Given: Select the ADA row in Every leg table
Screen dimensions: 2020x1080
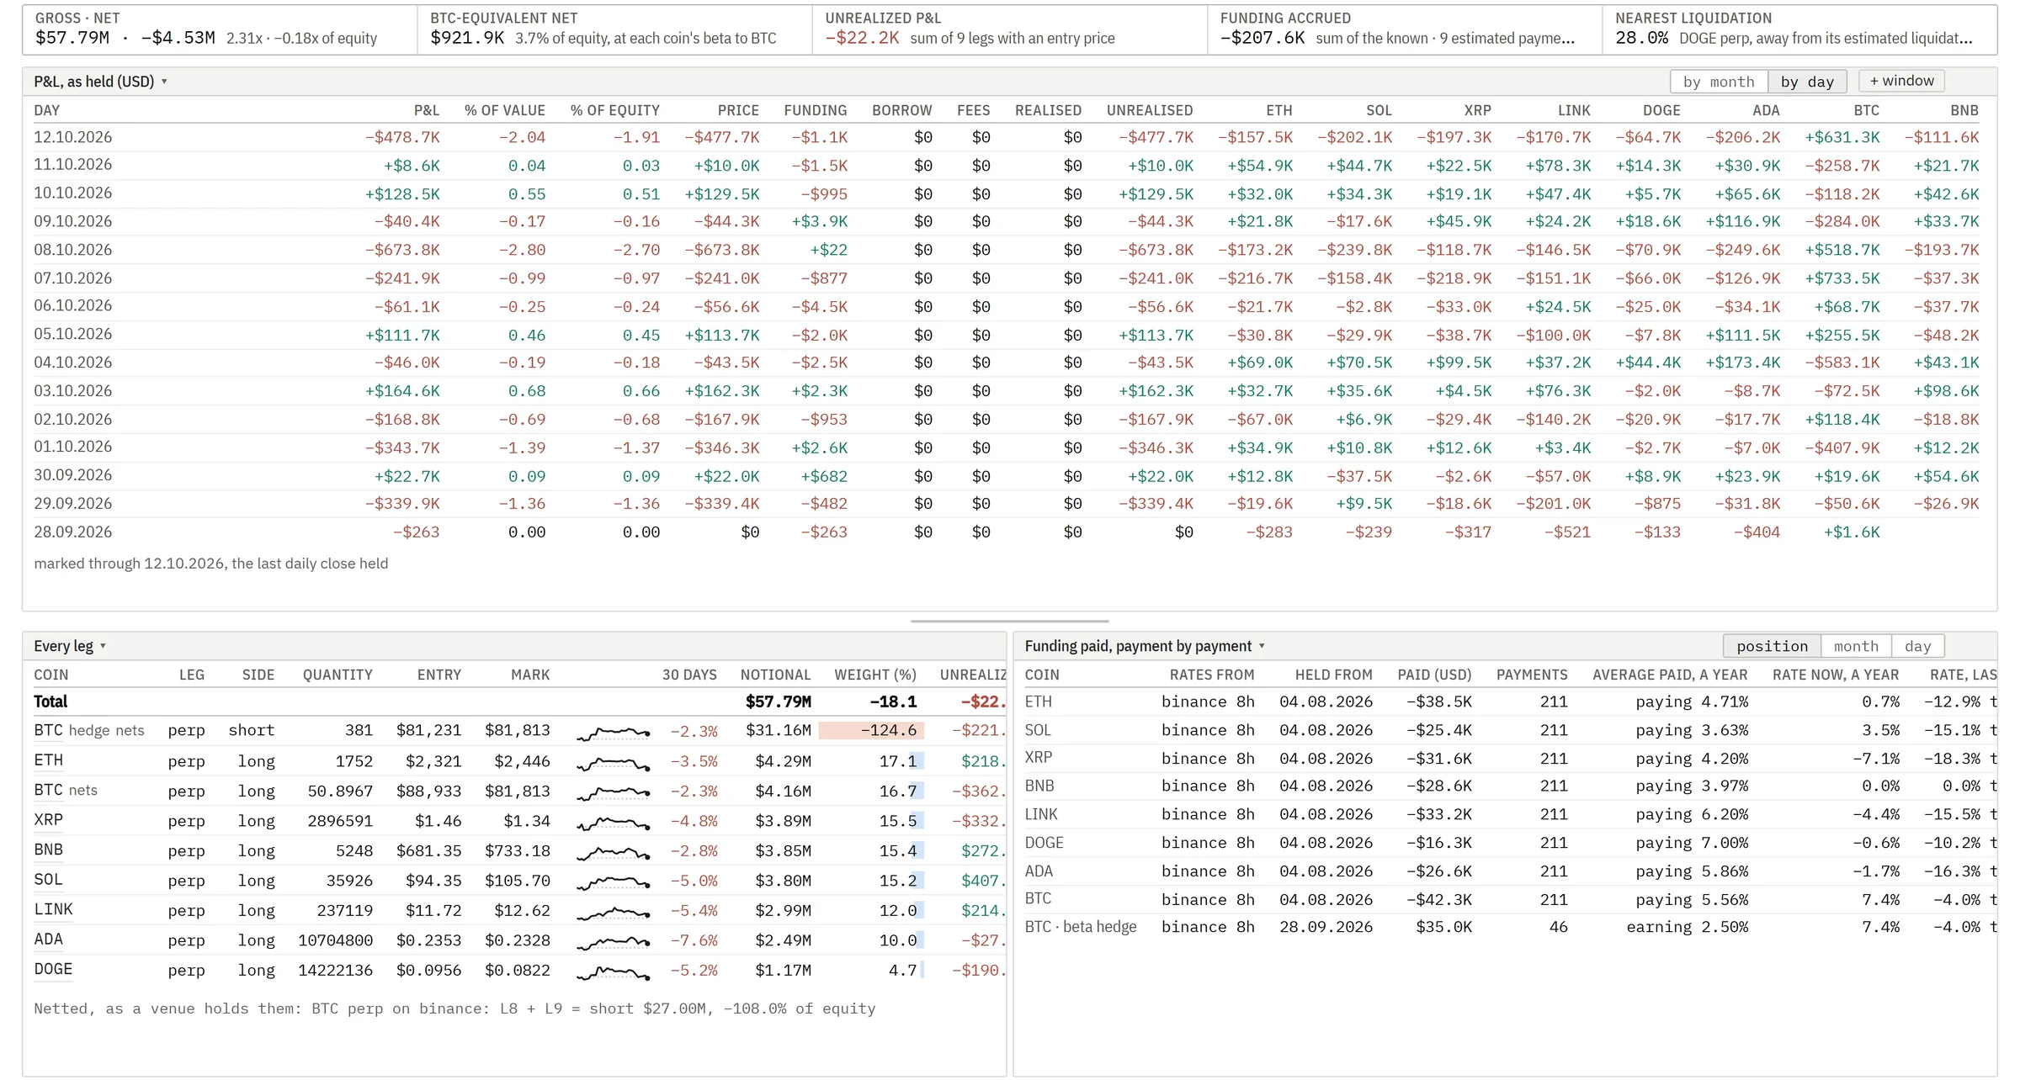Looking at the screenshot, I should [x=518, y=940].
